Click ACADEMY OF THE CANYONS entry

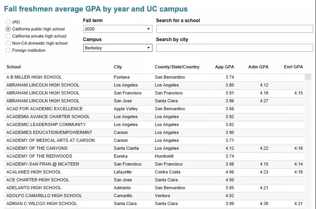click(37, 148)
